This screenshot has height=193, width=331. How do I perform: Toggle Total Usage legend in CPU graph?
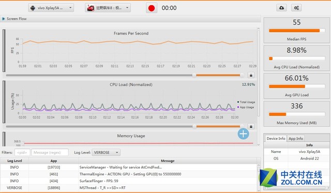click(x=246, y=102)
